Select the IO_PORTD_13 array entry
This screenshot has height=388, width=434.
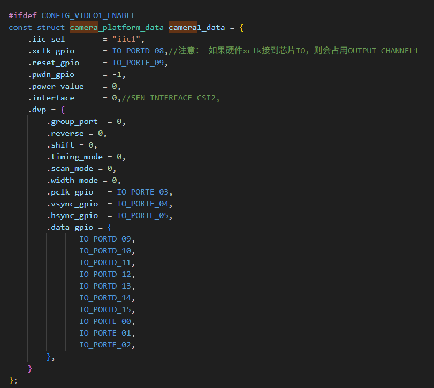coord(105,286)
